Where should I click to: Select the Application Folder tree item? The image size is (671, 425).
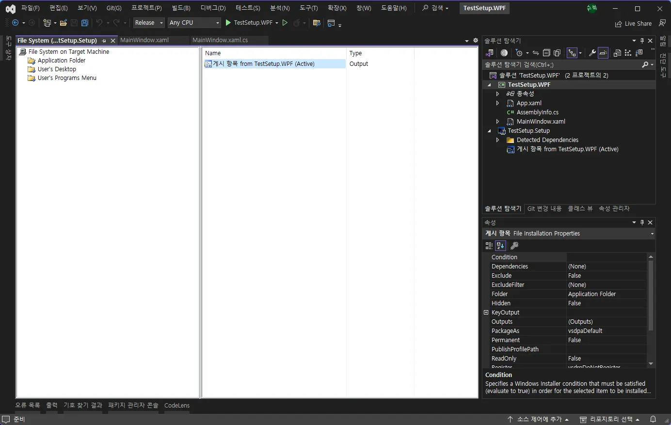(x=62, y=61)
